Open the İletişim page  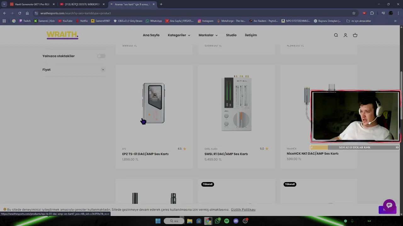(251, 35)
